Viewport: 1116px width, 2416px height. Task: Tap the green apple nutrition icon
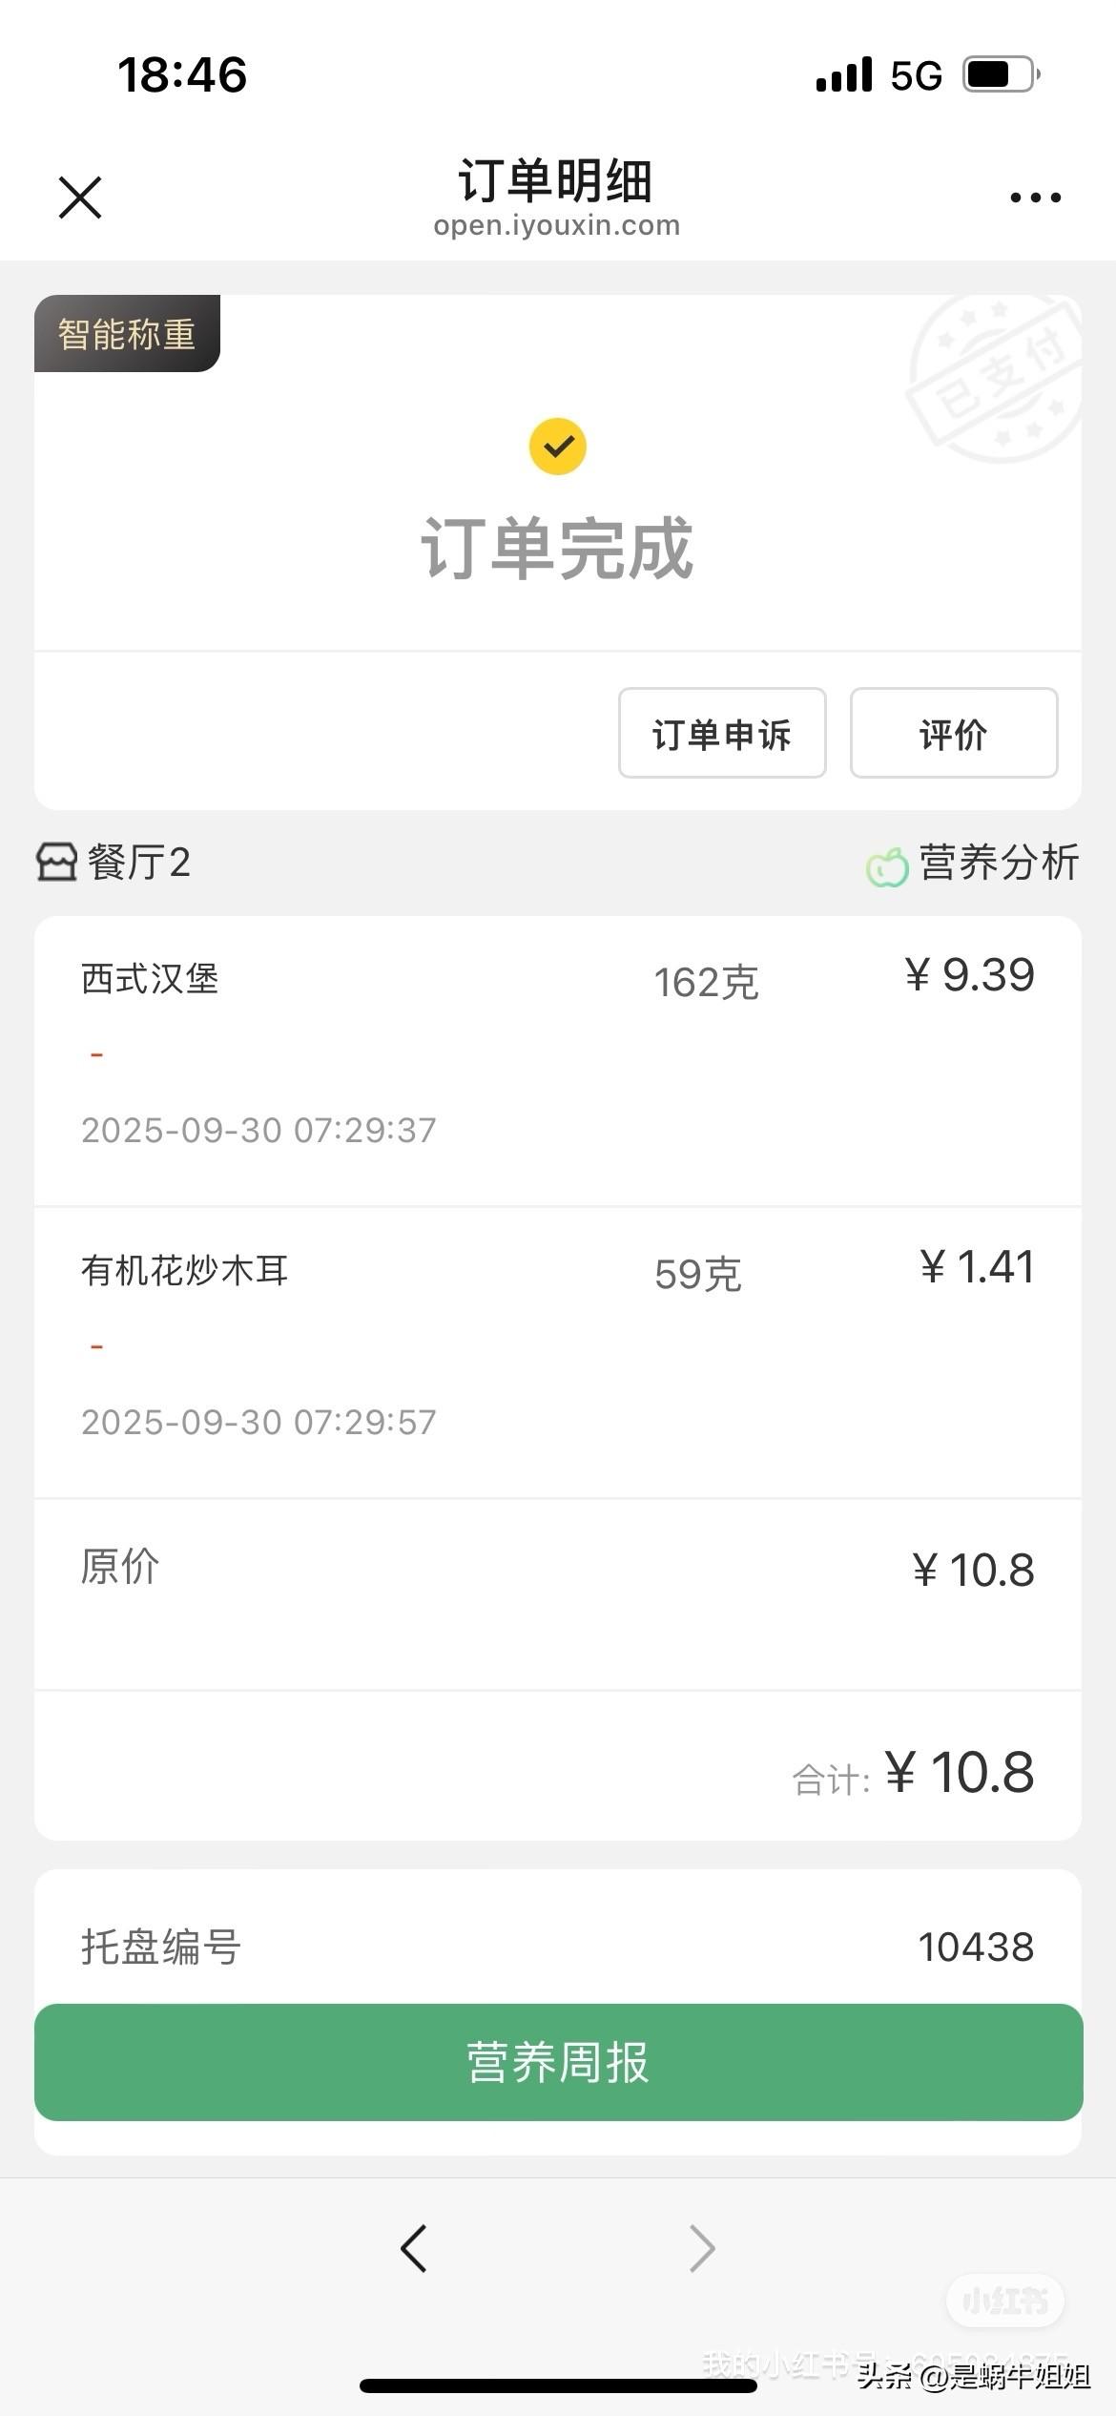[x=887, y=866]
